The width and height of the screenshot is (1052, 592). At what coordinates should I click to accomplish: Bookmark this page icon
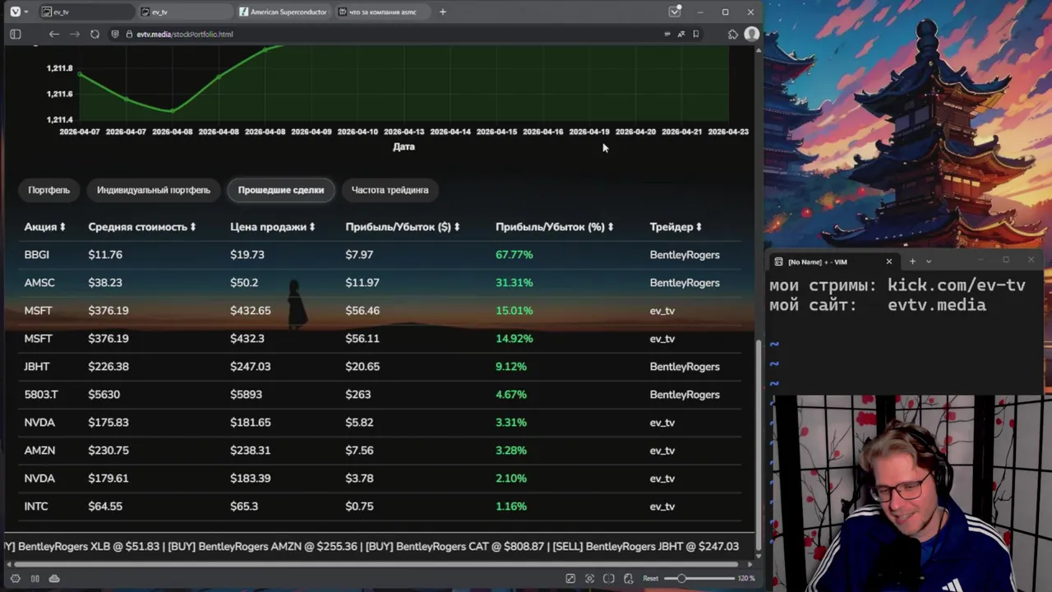[x=696, y=34]
